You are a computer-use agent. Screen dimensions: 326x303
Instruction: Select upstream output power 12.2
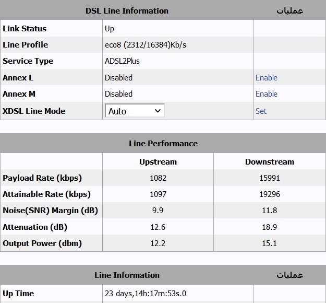[x=158, y=243]
